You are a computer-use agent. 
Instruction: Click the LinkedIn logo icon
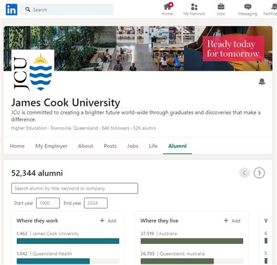click(x=12, y=9)
